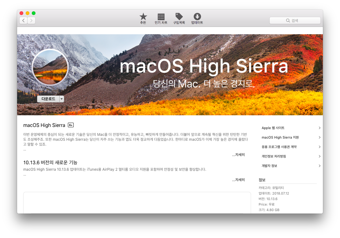340x238 pixels.
Task: Zoom the window with green button
Action: coord(34,13)
